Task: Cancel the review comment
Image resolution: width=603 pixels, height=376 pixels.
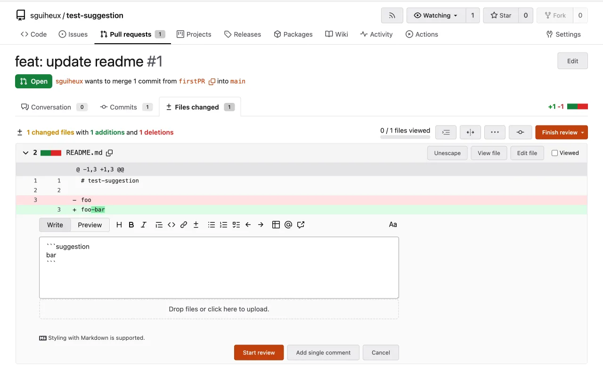Action: 381,352
